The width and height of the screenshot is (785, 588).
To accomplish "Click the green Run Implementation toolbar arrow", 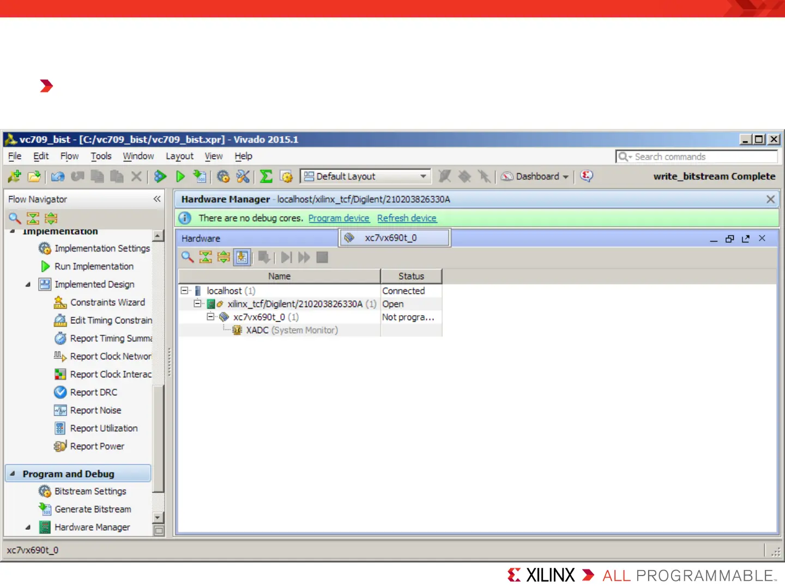I will (180, 176).
